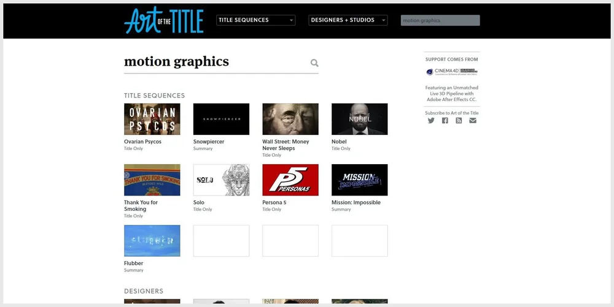Open the RSS feed icon

click(x=459, y=120)
